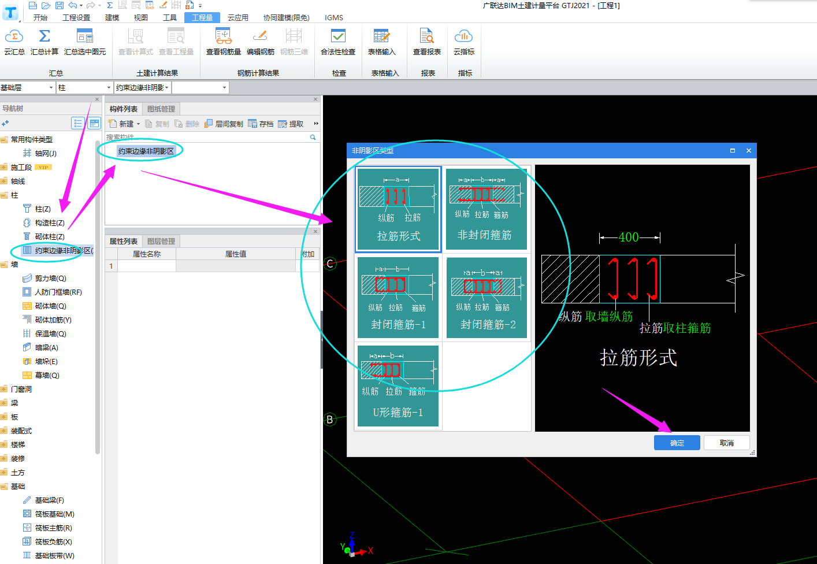Open 开始 ribbon tab
Screen dimensions: 817x564
pyautogui.click(x=40, y=17)
